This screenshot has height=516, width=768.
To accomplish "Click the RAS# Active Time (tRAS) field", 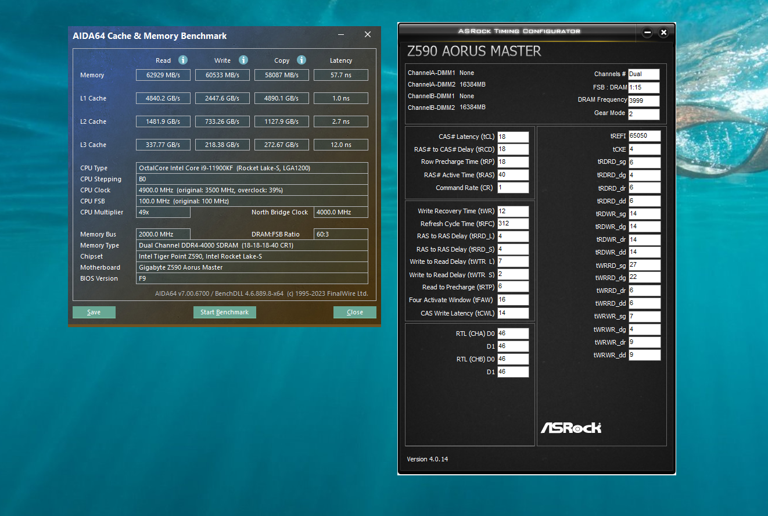I will point(513,175).
